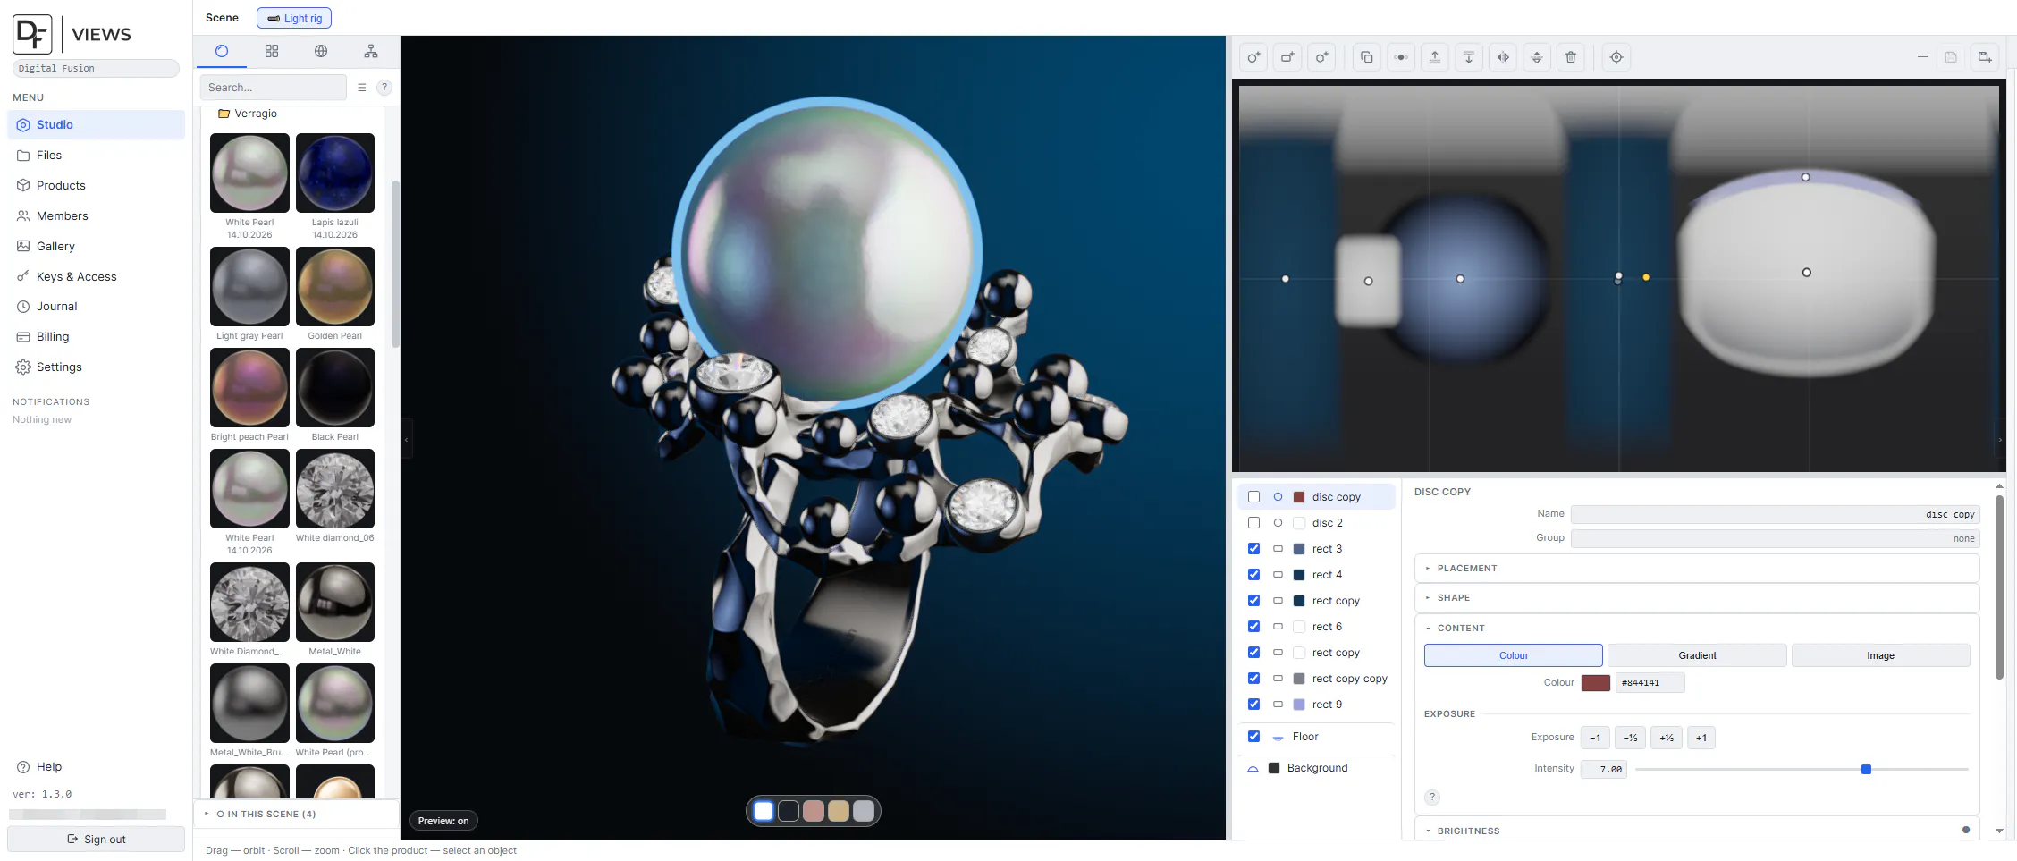This screenshot has width=2017, height=861.
Task: Collapse the CONTENT section
Action: coord(1697,629)
